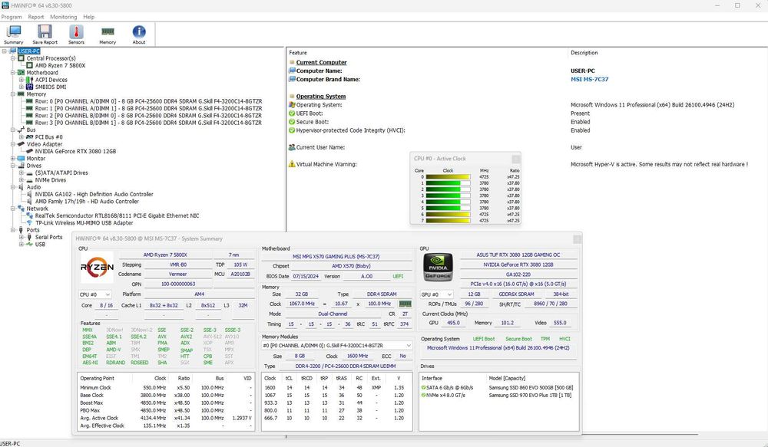Click the HWiNFO app icon in title bar
This screenshot has width=768, height=447.
[x=5, y=5]
